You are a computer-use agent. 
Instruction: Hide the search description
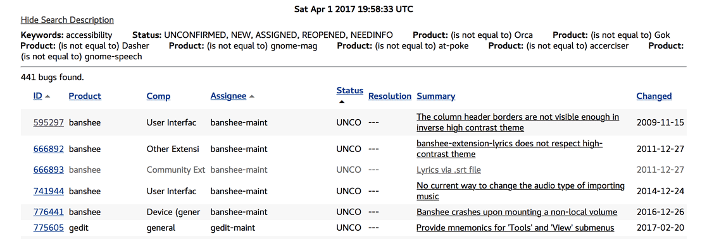pyautogui.click(x=67, y=20)
